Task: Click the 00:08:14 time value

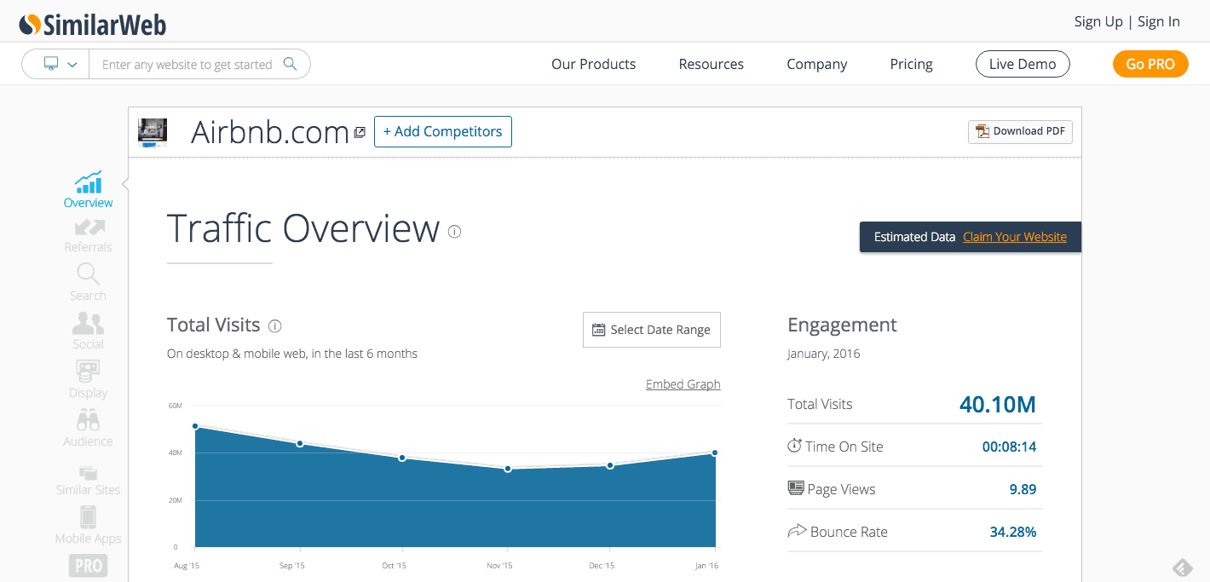Action: [x=1009, y=447]
